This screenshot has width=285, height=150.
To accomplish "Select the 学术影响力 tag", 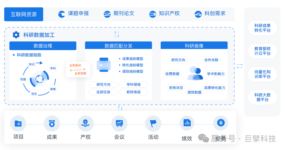I will tap(216, 74).
